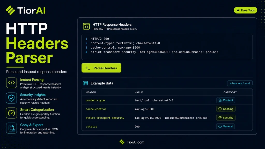Image resolution: width=265 pixels, height=149 pixels.
Task: Click line 2 content-type in the editor
Action: [x=125, y=43]
